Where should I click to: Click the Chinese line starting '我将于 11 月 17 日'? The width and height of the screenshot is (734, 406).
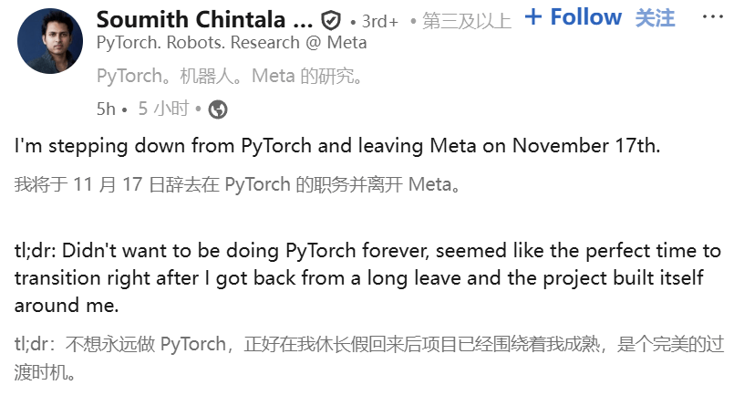tap(237, 184)
